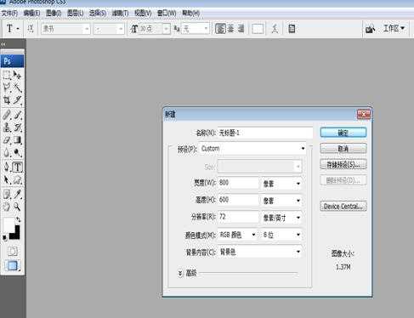Set right text alignment
The height and width of the screenshot is (318, 414).
click(241, 29)
